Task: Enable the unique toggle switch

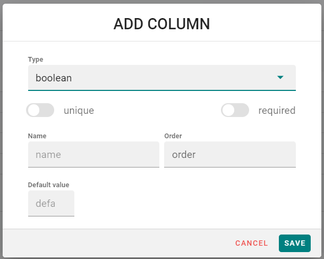Action: point(40,110)
